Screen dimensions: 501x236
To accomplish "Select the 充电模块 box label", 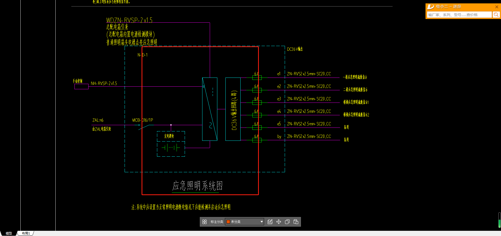I will click(169, 136).
